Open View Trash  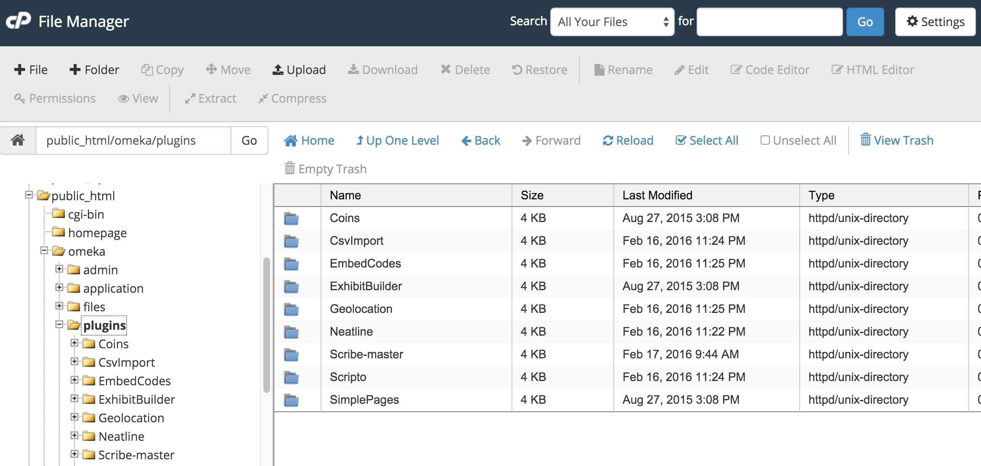(x=897, y=140)
